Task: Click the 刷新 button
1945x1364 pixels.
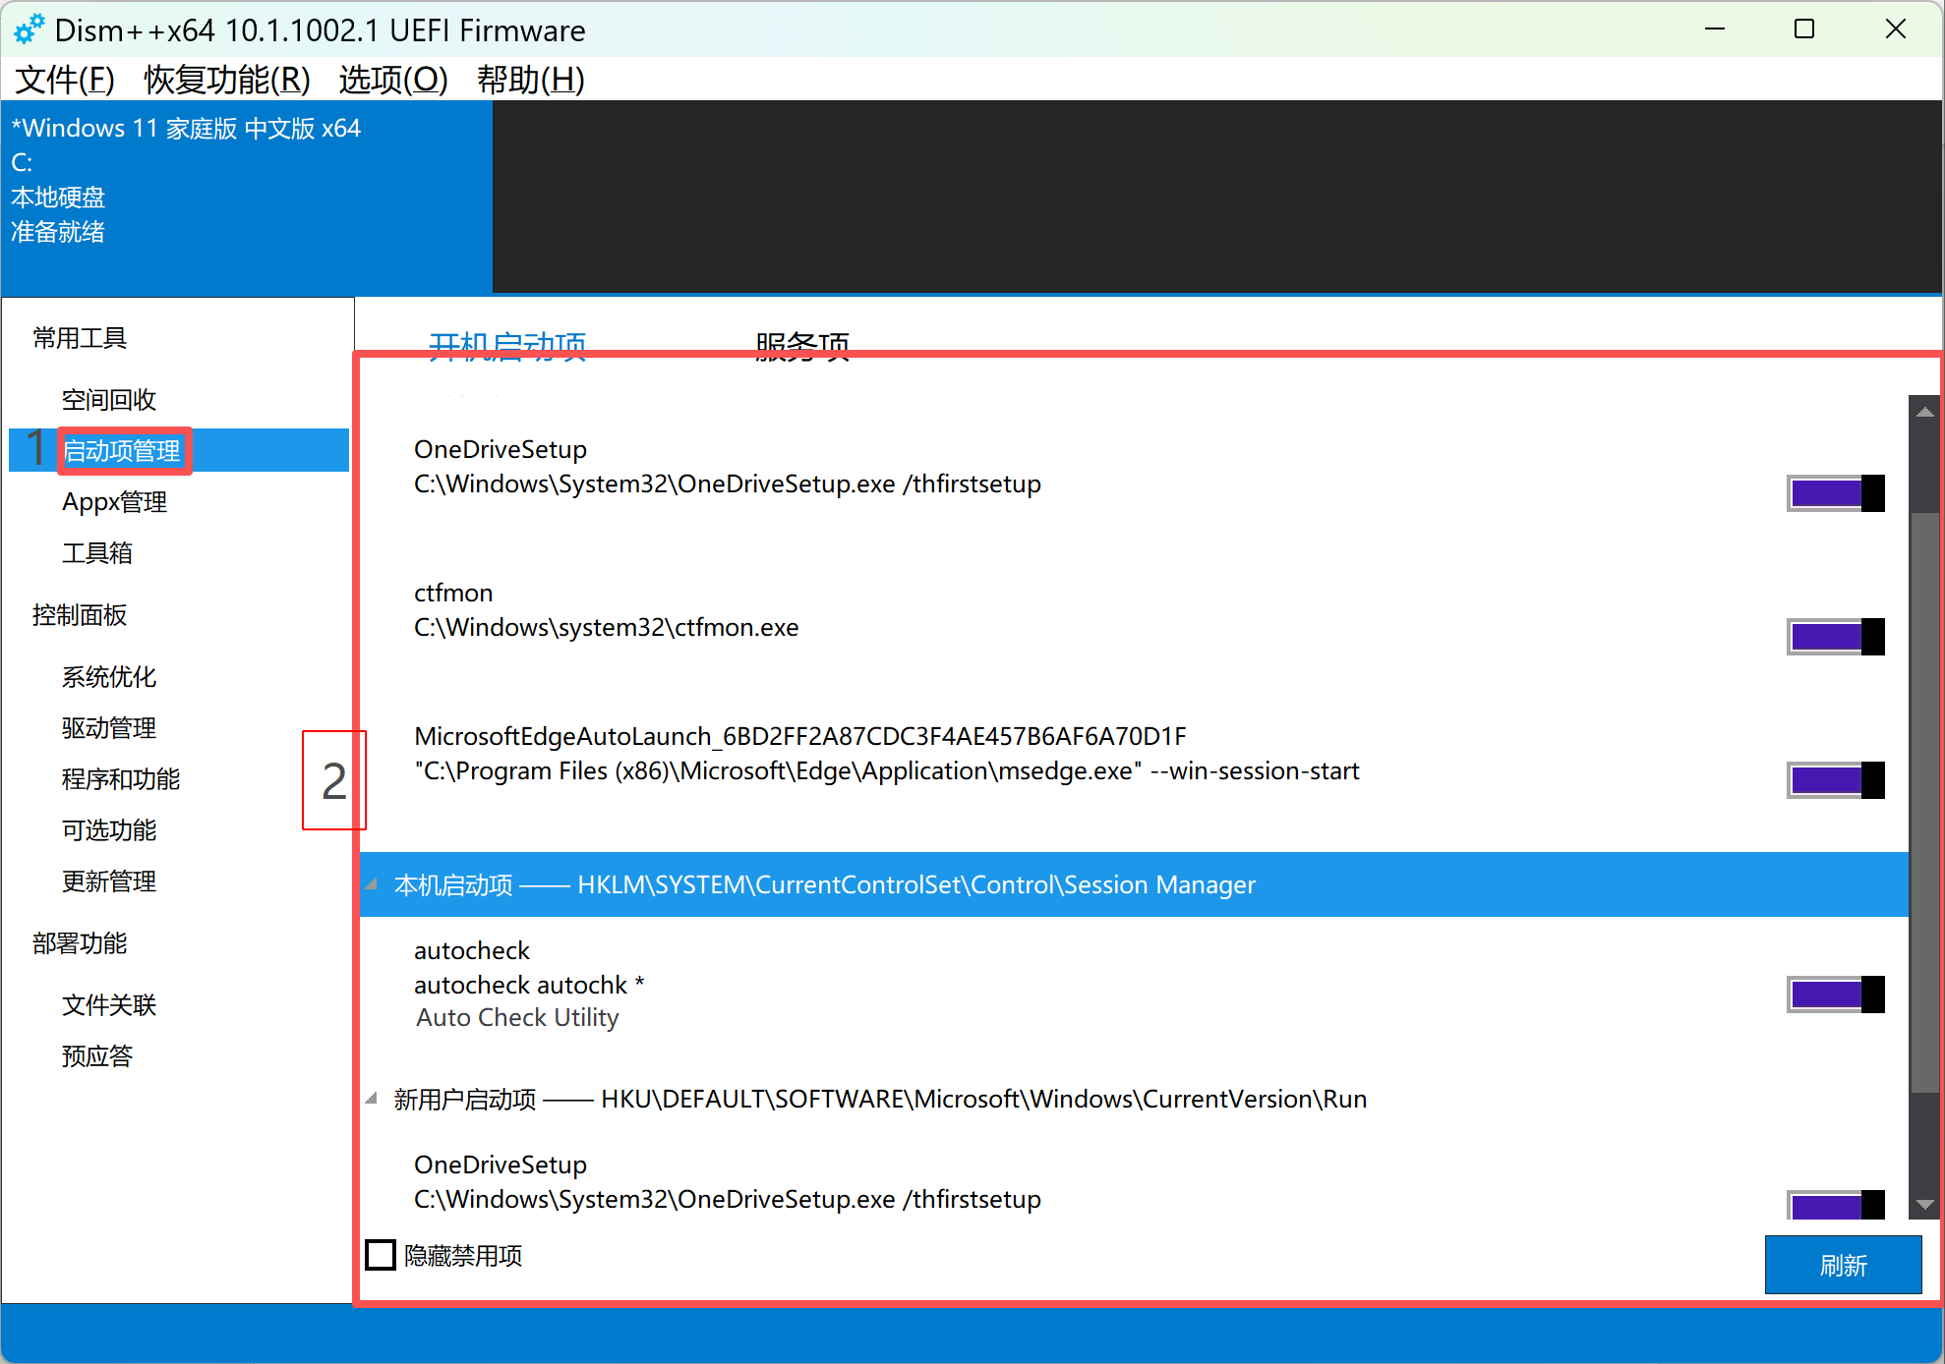Action: click(1843, 1265)
